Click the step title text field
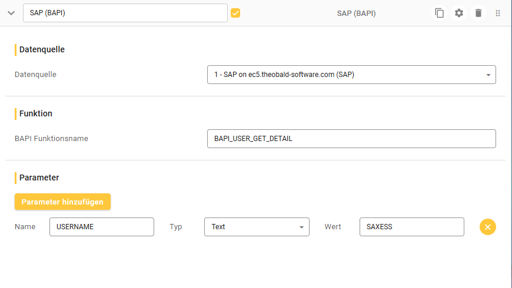This screenshot has height=288, width=512. 125,13
